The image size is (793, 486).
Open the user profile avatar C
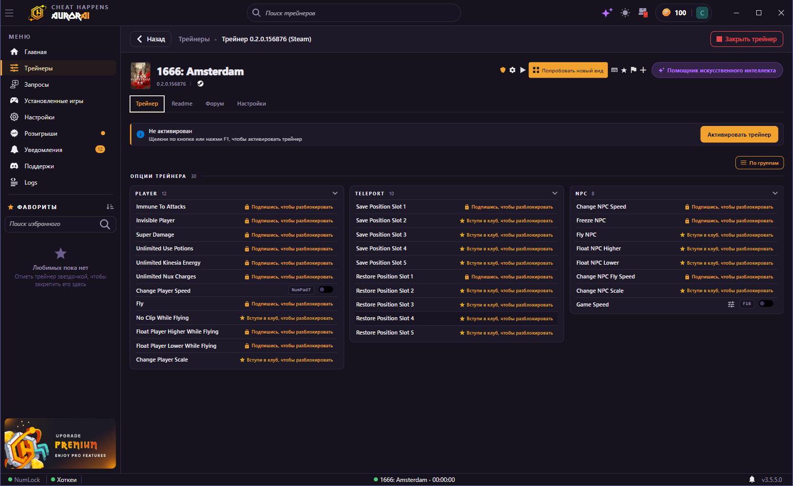click(x=702, y=13)
